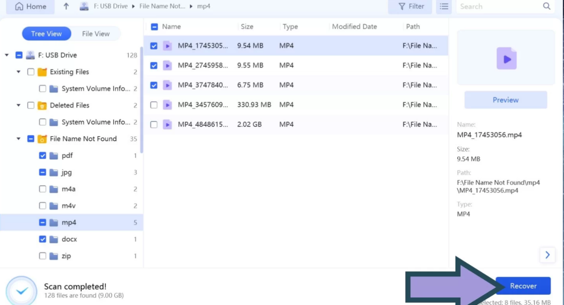The image size is (564, 305).
Task: Click the search magnifier icon
Action: 547,6
